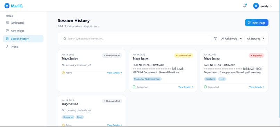View Details of the first Unknown Risk session
Viewport: 280px width, 127px height.
(x=115, y=73)
